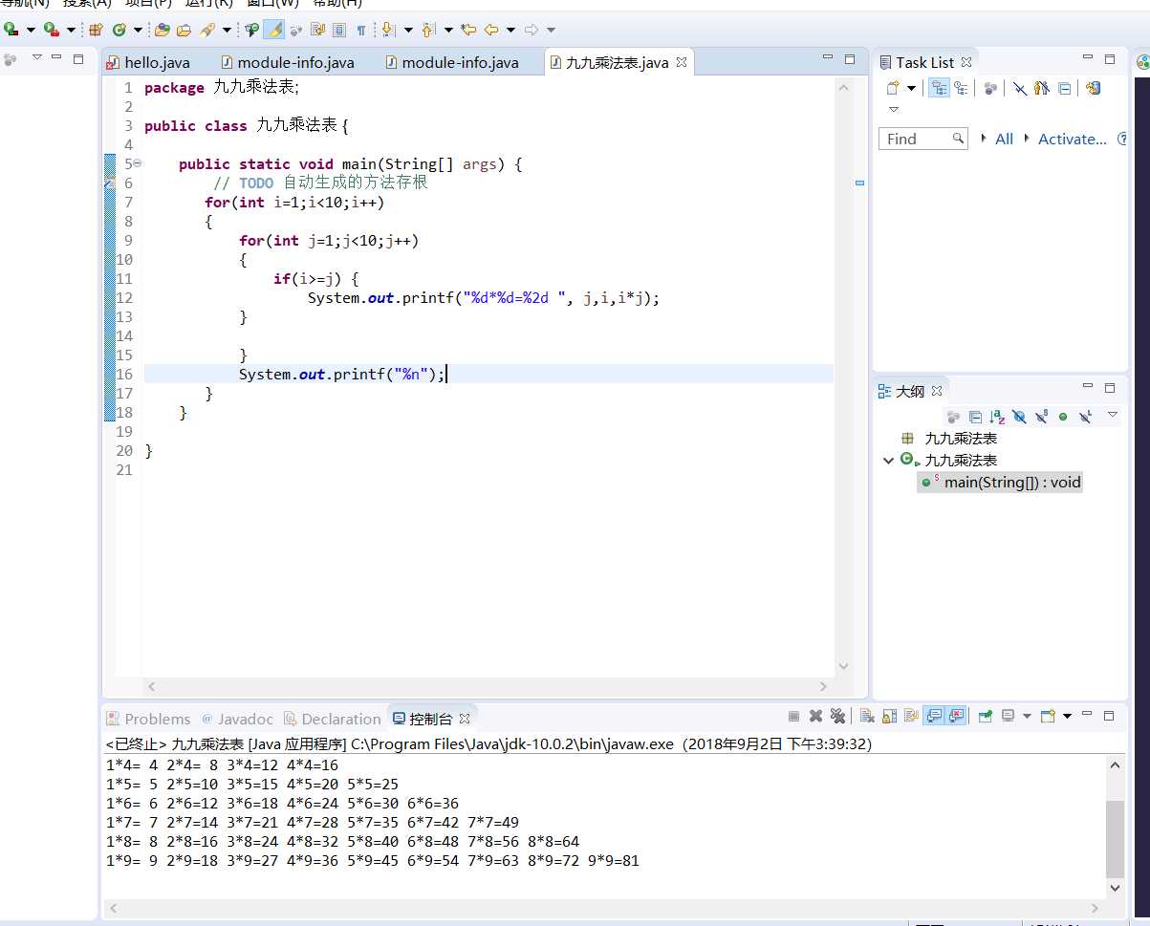
Task: Click the All filter link in Task List
Action: pos(1004,139)
